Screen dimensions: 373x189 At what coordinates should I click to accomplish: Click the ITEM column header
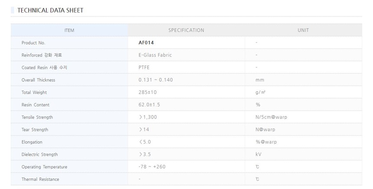[69, 30]
